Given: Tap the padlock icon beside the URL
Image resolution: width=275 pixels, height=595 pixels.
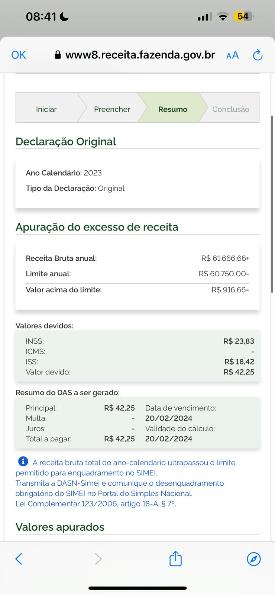Looking at the screenshot, I should pos(58,55).
